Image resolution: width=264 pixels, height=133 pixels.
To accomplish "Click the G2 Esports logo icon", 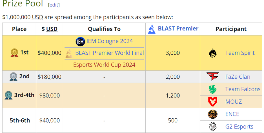I will pyautogui.click(x=213, y=127).
